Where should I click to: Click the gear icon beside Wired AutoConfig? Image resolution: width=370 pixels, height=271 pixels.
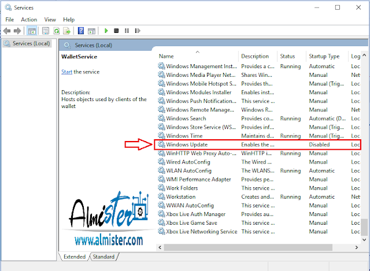pos(161,162)
